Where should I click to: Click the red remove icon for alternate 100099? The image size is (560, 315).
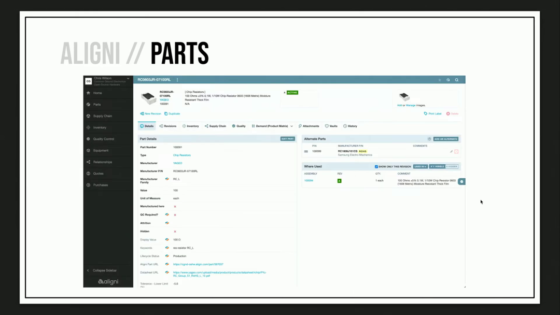456,152
